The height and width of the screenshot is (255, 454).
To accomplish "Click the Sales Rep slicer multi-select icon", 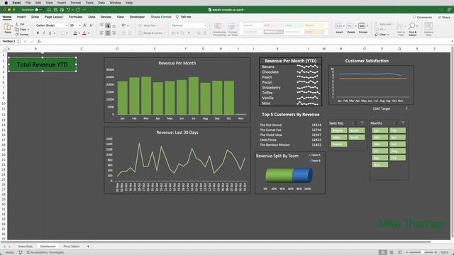I will coord(355,123).
